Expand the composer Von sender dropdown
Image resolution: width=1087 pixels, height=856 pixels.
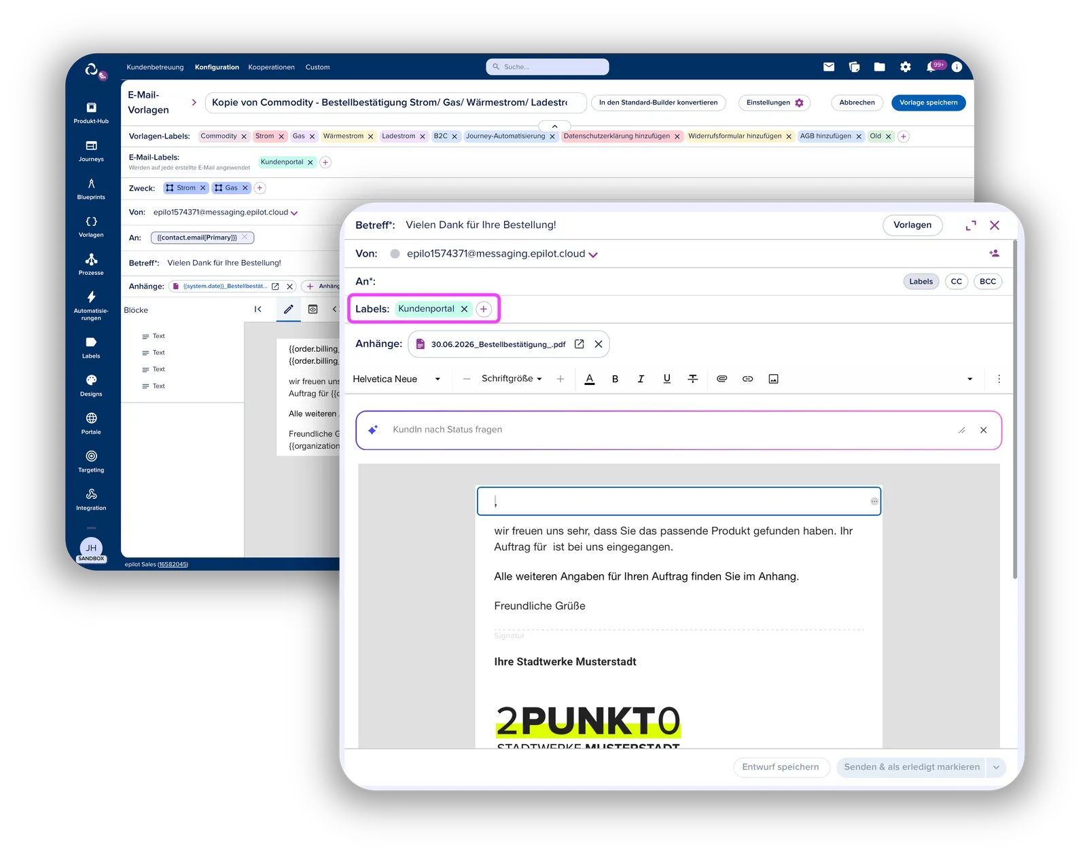point(593,255)
